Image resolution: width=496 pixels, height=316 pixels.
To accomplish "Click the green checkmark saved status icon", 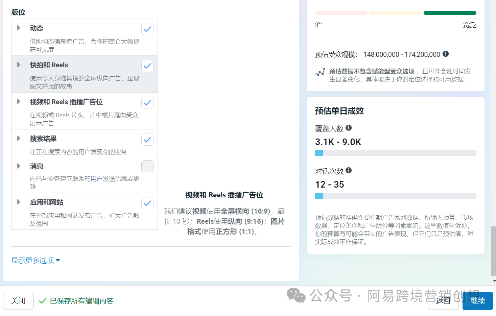I will coord(42,301).
